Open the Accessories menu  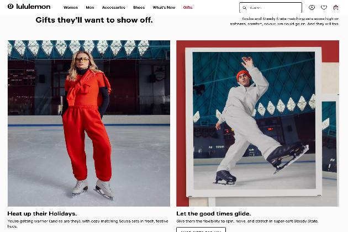point(113,8)
